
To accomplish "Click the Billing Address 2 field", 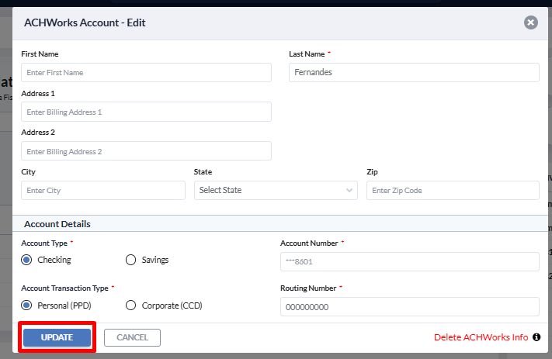I will coord(146,151).
